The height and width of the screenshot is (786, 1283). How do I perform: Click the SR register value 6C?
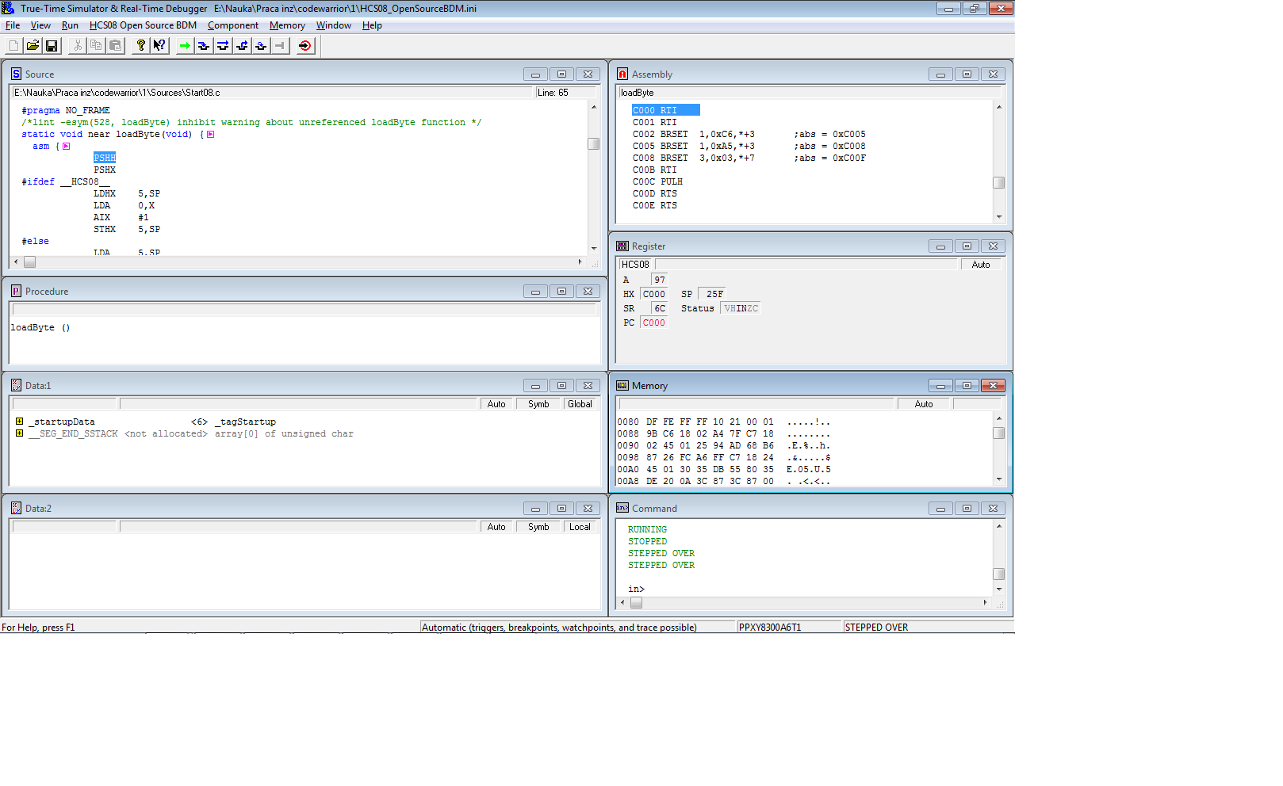pos(660,308)
